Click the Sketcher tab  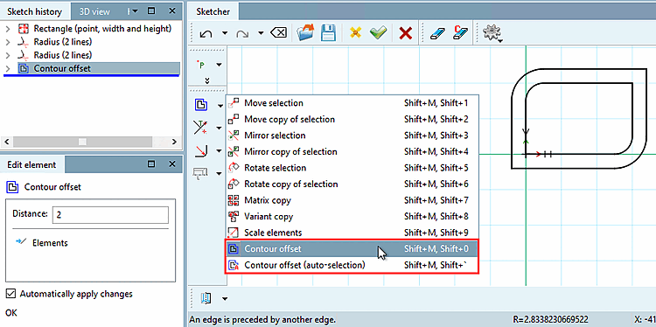(213, 11)
